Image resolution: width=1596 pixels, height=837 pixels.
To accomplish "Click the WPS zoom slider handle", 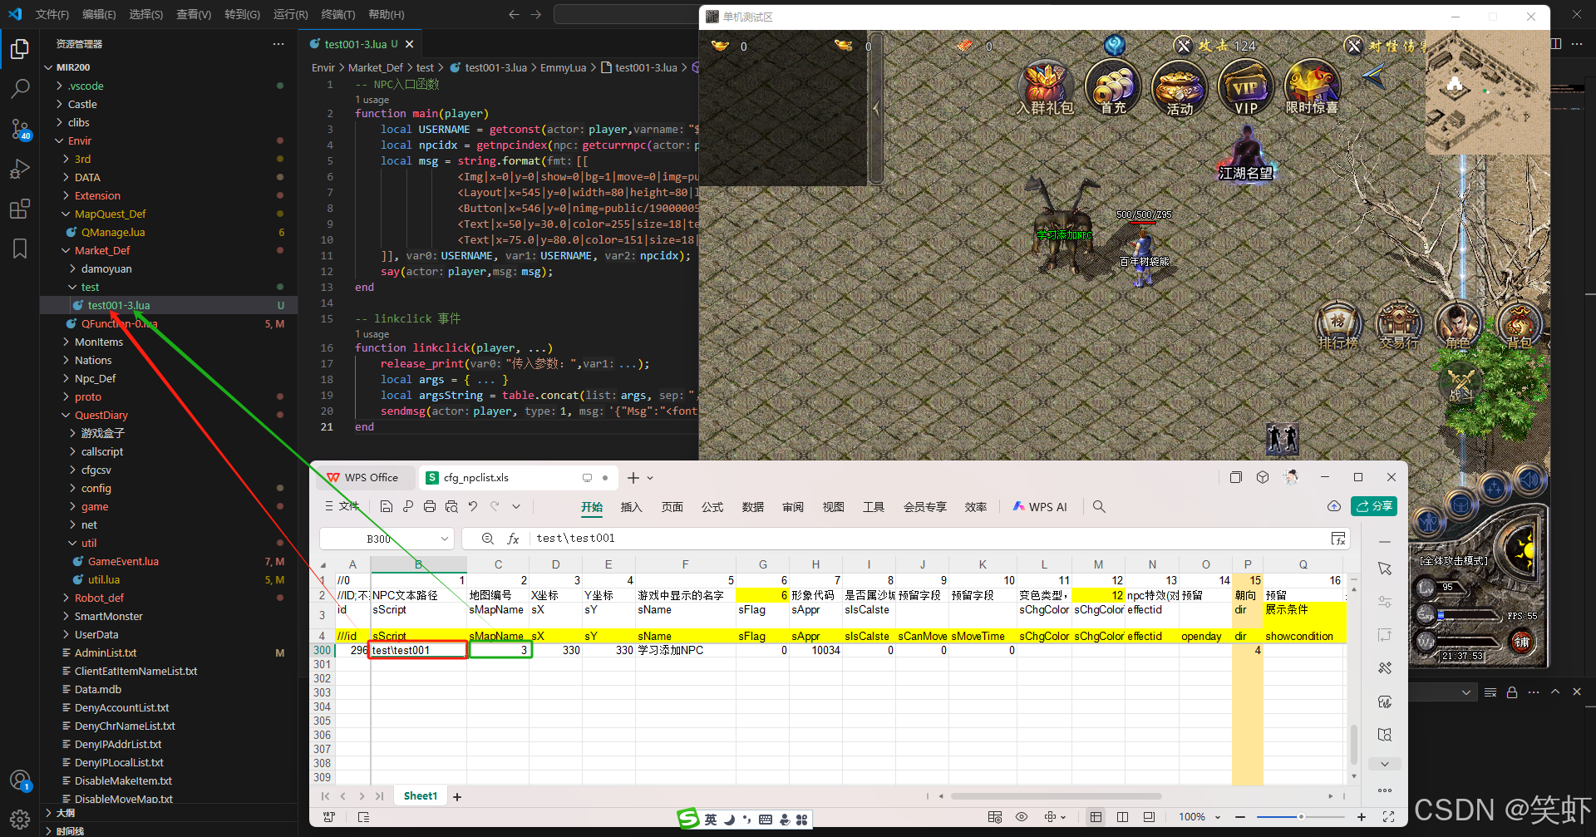I will (1302, 817).
